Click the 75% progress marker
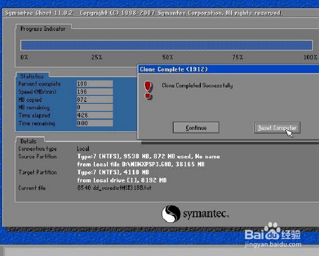The image size is (319, 256). pyautogui.click(x=238, y=57)
